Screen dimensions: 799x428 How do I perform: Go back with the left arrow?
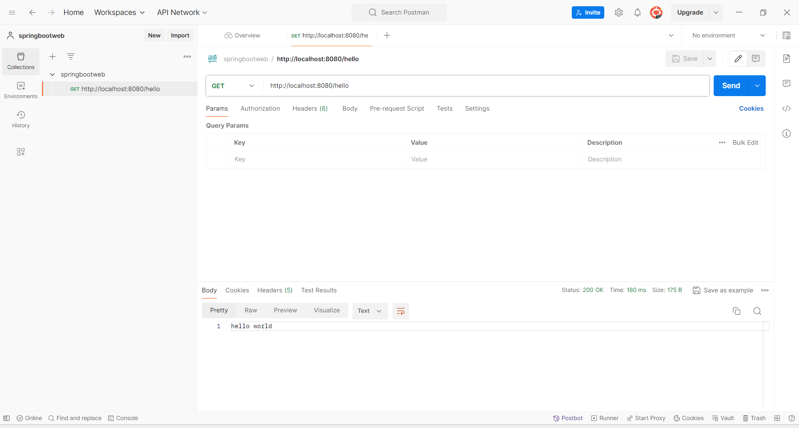pyautogui.click(x=32, y=12)
